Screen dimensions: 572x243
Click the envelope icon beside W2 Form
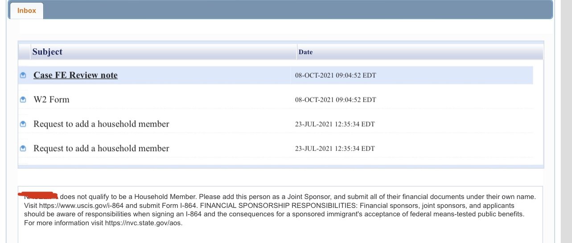(23, 100)
